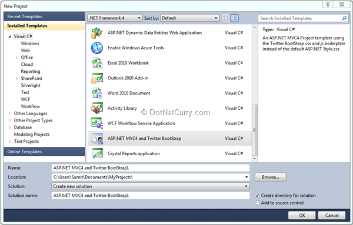Screen dimensions: 353x225
Task: Click the OK button
Action: 302,216
